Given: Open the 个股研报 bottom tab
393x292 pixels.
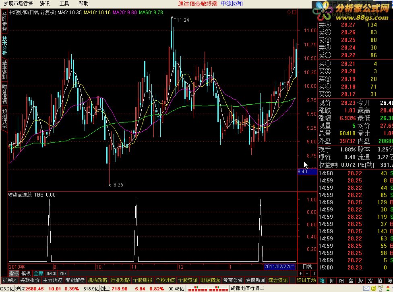Looking at the screenshot, I should tap(143, 280).
